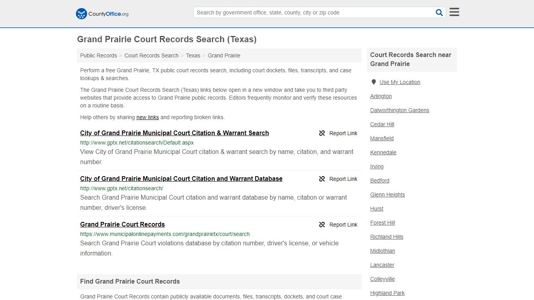Open Public Records breadcrumb
Image resolution: width=534 pixels, height=300 pixels.
[x=99, y=55]
